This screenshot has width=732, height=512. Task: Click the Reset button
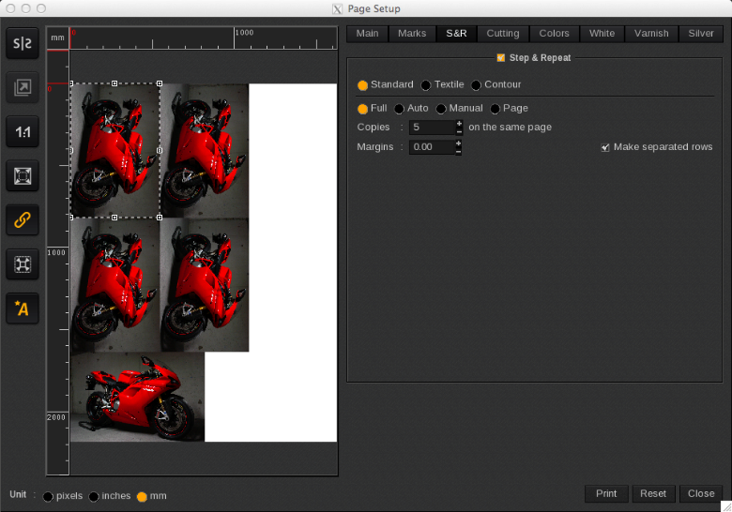pyautogui.click(x=653, y=493)
